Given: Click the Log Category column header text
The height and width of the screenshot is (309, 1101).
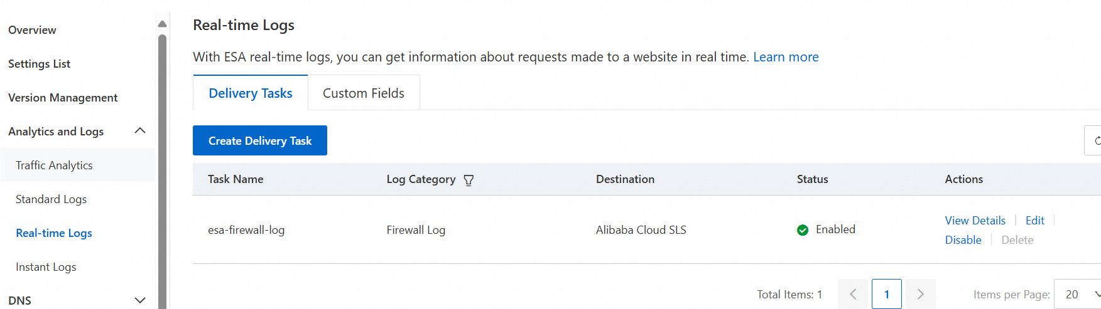Looking at the screenshot, I should 421,179.
